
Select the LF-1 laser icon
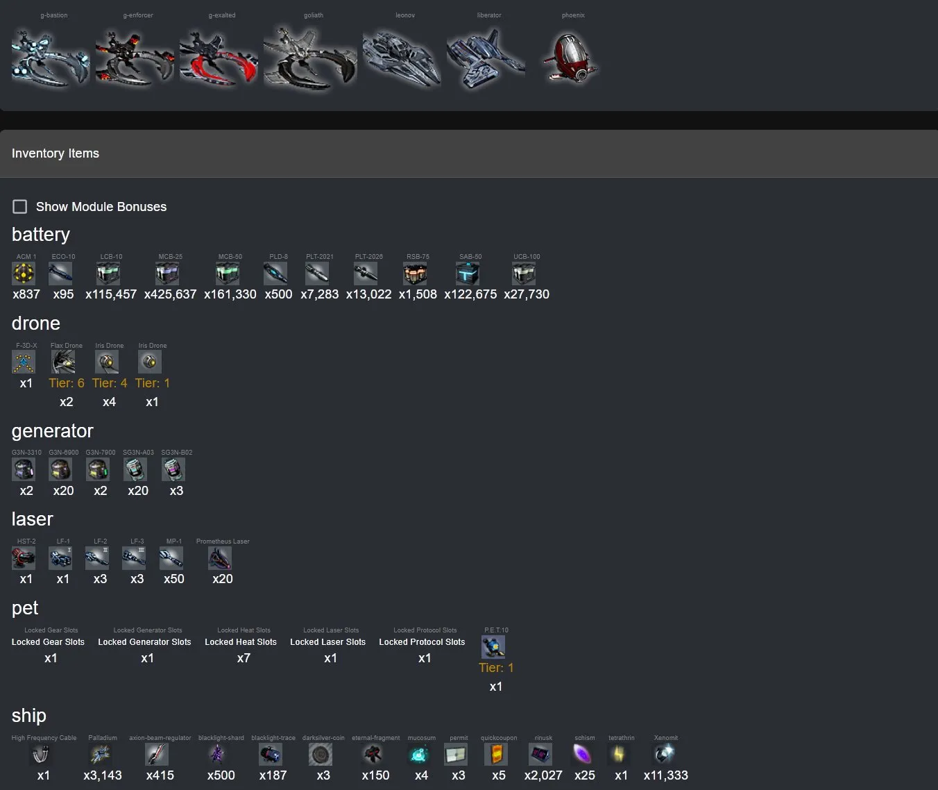[60, 558]
